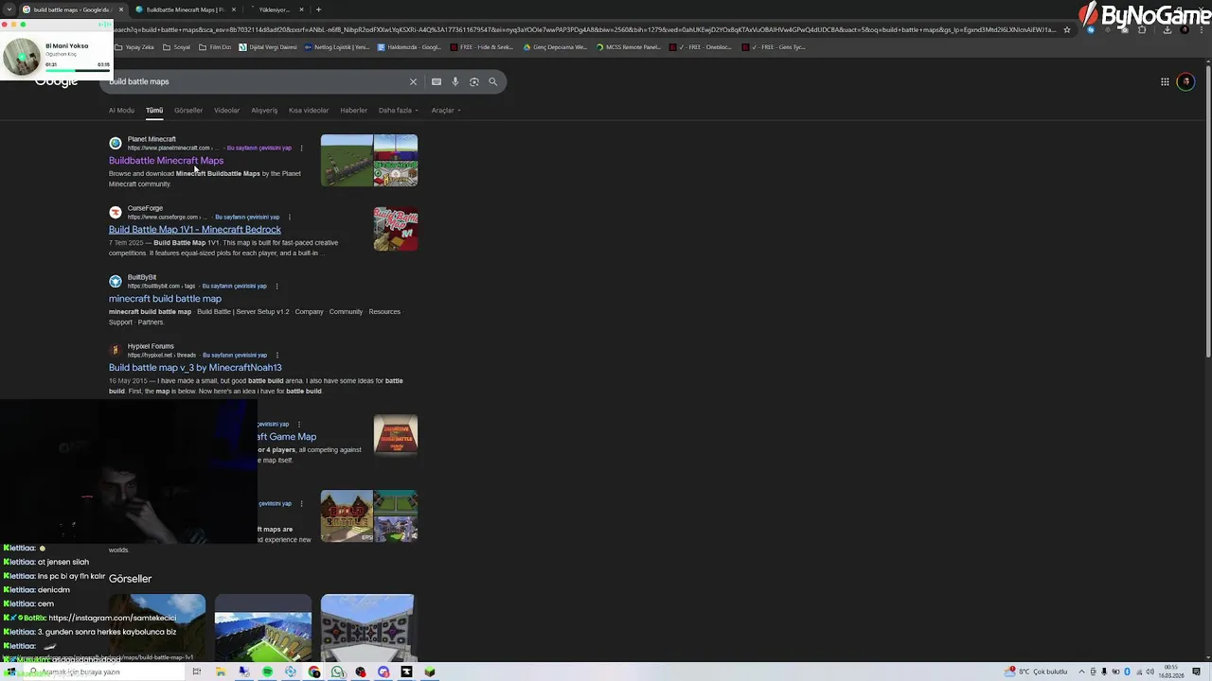Open a new browser tab
The height and width of the screenshot is (681, 1212).
click(x=318, y=9)
